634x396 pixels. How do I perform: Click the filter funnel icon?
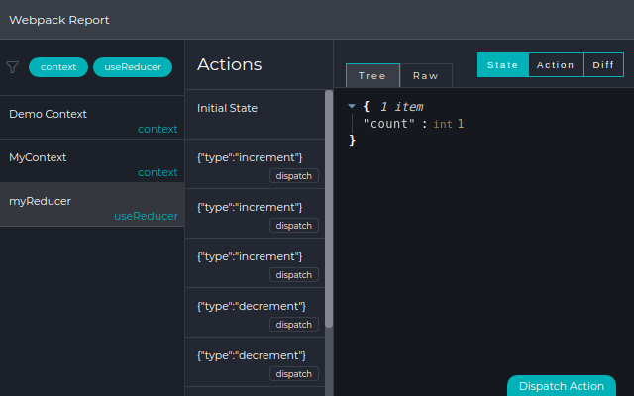[13, 67]
